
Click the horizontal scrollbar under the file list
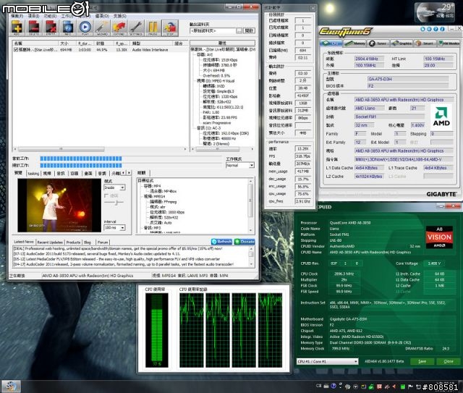[101, 149]
